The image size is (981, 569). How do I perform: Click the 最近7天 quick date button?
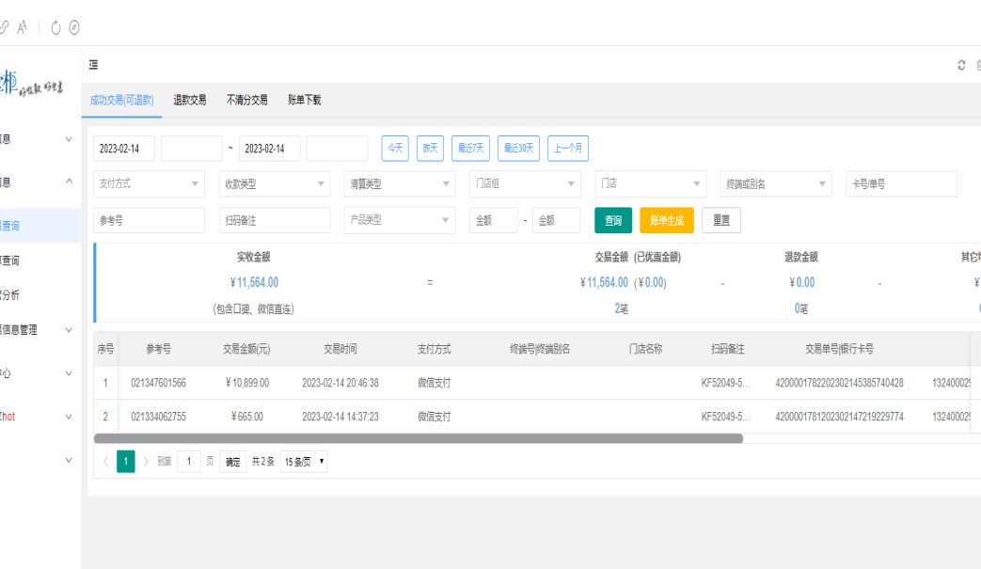tap(470, 149)
